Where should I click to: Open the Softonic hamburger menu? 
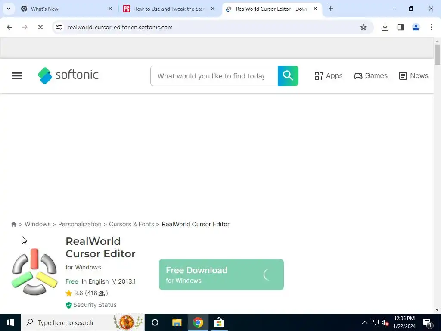pyautogui.click(x=17, y=76)
